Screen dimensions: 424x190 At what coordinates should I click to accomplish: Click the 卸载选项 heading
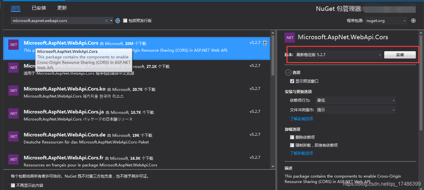click(293, 129)
